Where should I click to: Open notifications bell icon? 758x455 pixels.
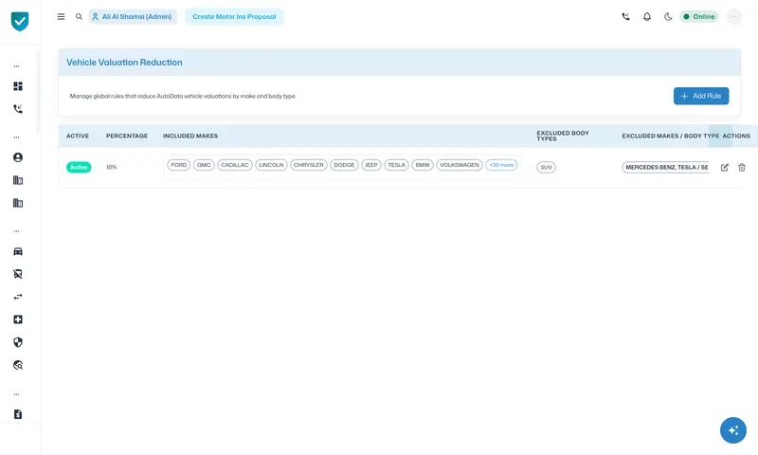(x=647, y=16)
